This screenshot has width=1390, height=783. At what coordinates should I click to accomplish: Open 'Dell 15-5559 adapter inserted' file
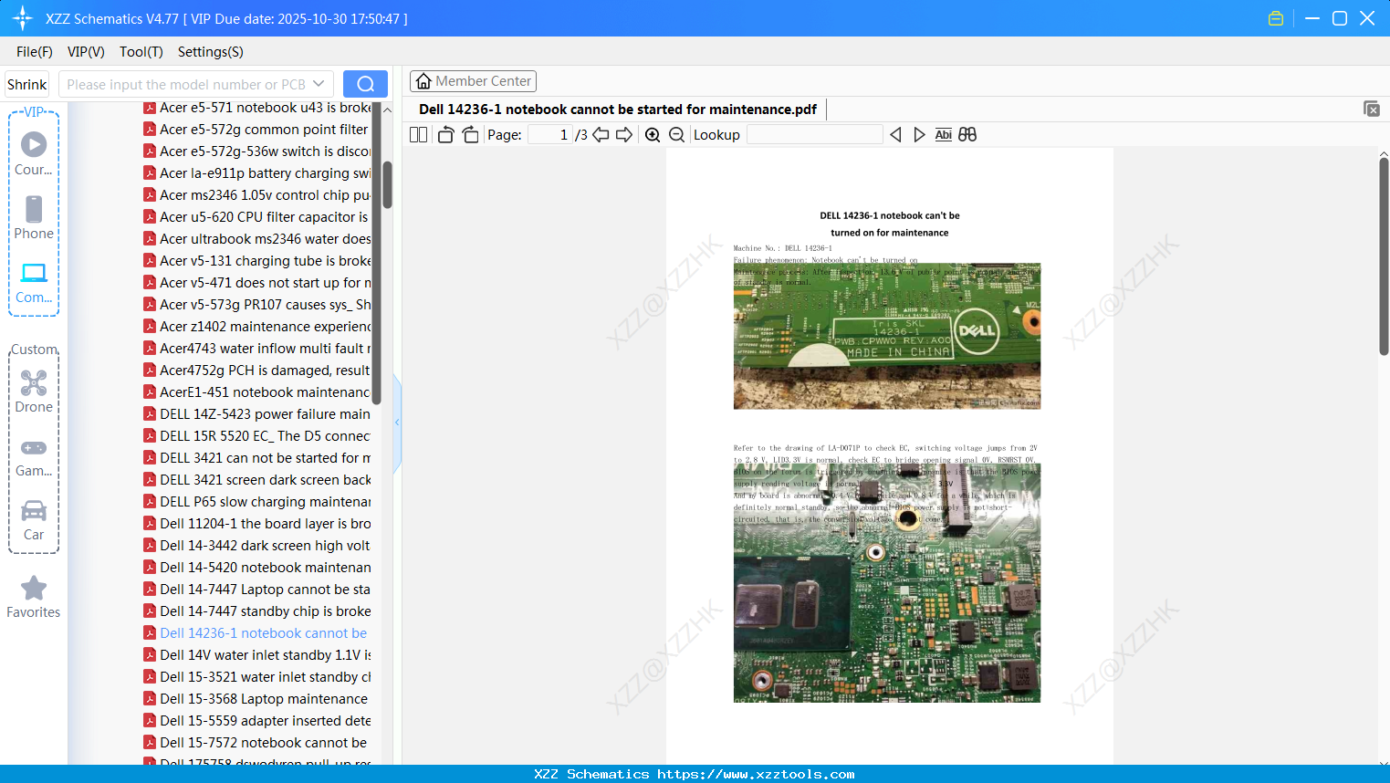pos(257,721)
